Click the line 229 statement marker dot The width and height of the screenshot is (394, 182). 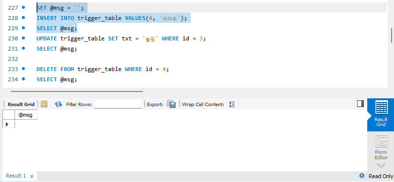(x=23, y=28)
